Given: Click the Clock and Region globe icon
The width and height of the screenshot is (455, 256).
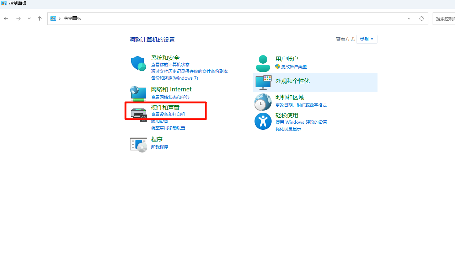Looking at the screenshot, I should coord(263,102).
